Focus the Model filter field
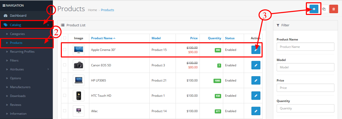This screenshot has height=119, width=342. pos(305,67)
